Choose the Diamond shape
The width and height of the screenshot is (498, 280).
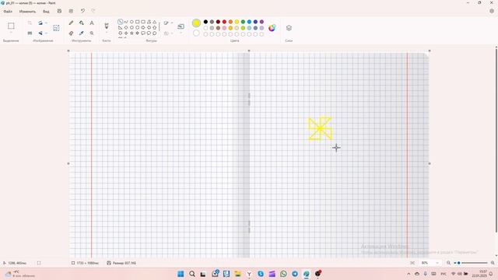pyautogui.click(x=126, y=28)
